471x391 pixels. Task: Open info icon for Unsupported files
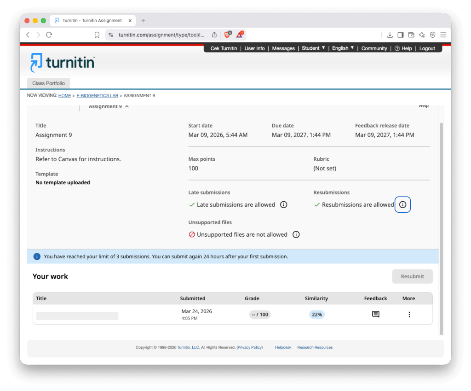pos(296,234)
